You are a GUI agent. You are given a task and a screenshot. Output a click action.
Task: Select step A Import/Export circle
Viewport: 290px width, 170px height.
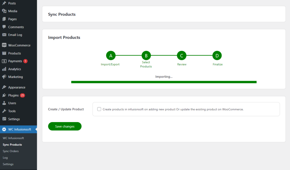(111, 56)
